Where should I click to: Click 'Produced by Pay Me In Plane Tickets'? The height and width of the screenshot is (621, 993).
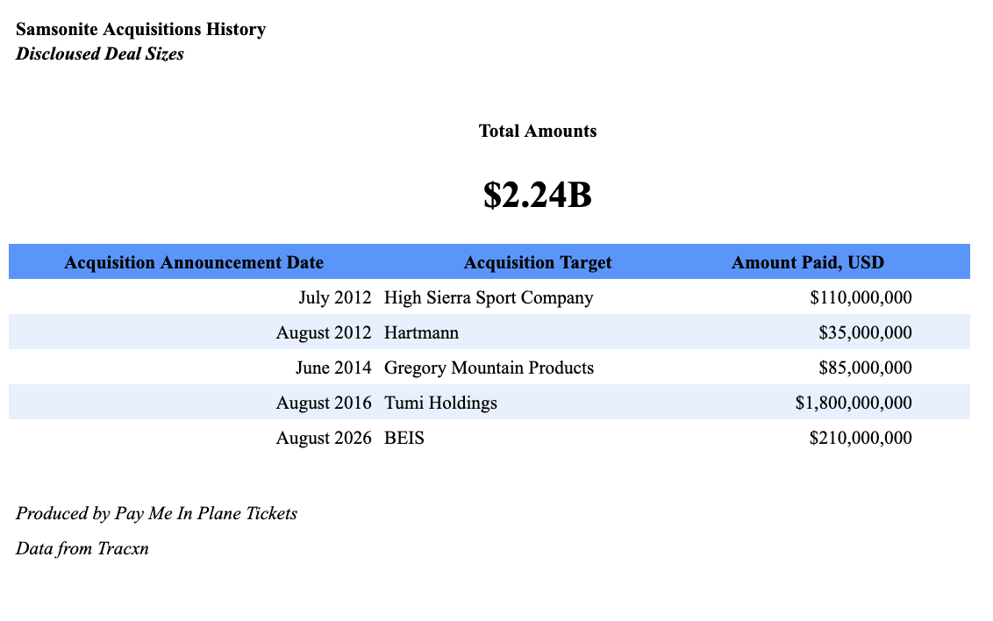pos(156,513)
